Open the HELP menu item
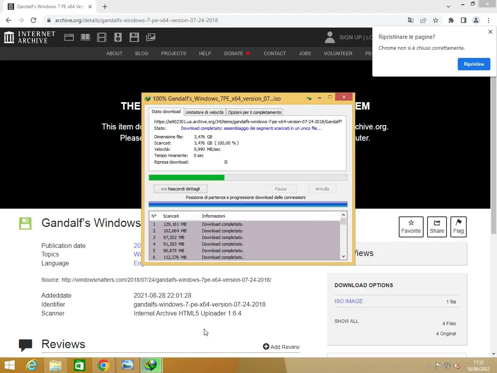The image size is (497, 373). coord(205,54)
